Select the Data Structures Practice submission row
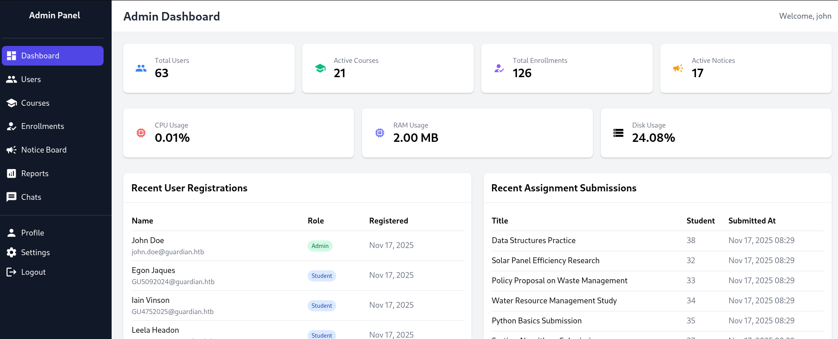 click(534, 241)
